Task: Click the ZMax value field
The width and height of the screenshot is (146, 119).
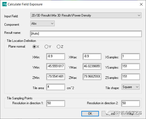Action: coord(92,77)
